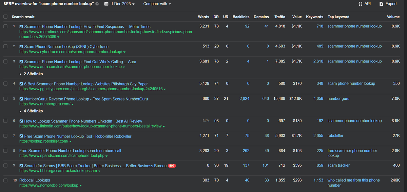The height and width of the screenshot is (192, 407).
Task: Check the box for result 5 NumberGuru
Action: pos(5,99)
